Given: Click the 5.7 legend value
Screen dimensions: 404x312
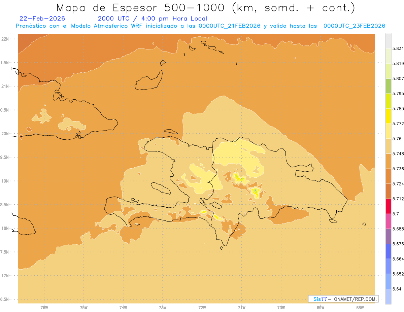Looking at the screenshot, I should coord(395,214).
